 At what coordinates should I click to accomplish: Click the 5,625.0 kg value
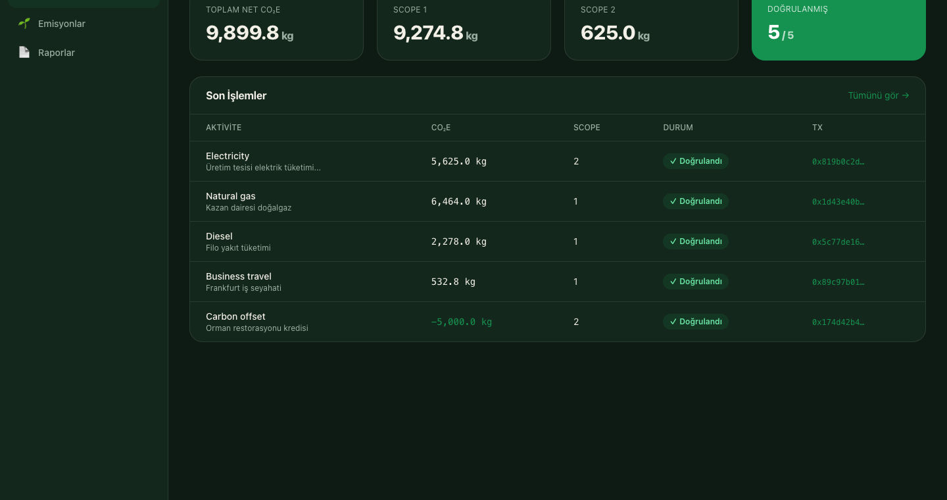click(459, 161)
